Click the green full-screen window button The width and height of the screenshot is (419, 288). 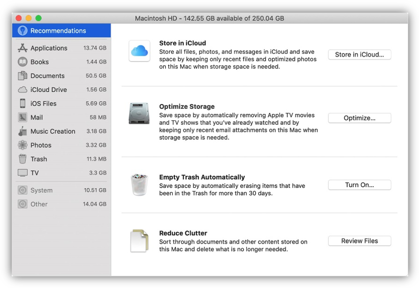(38, 18)
